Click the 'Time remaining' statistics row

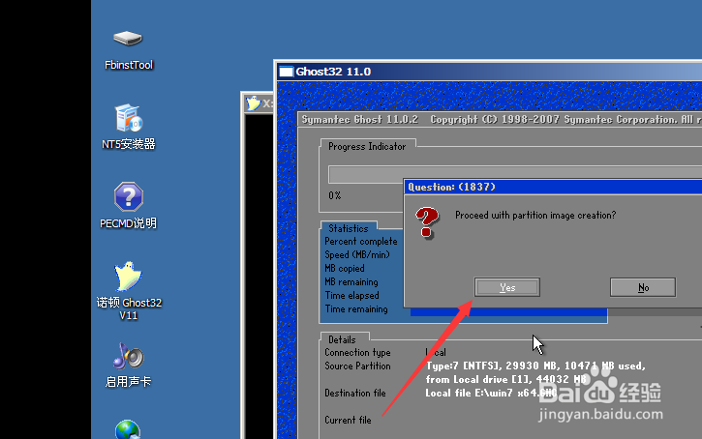pyautogui.click(x=356, y=308)
